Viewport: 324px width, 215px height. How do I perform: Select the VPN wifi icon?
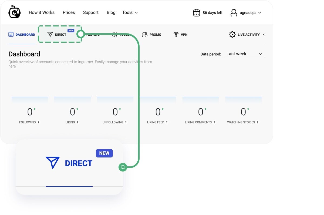point(176,34)
